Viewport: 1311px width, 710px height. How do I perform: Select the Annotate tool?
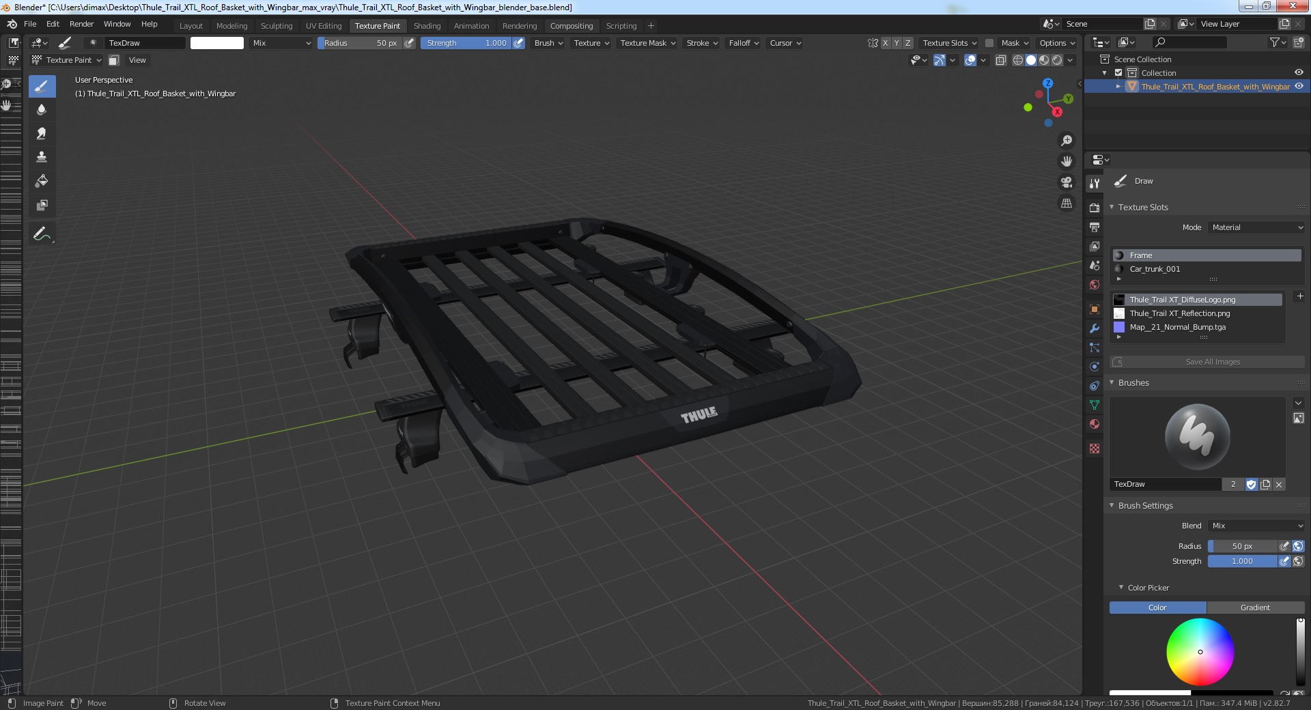(42, 233)
